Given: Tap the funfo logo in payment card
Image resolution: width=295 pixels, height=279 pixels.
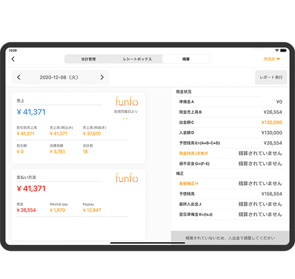Looking at the screenshot, I should point(127,178).
